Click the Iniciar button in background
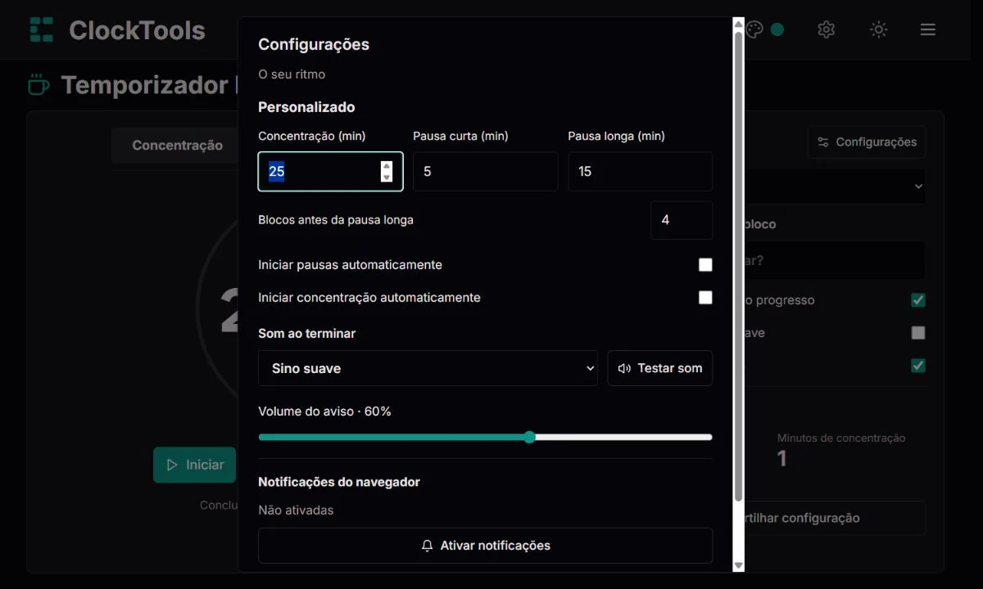Viewport: 983px width, 589px height. pyautogui.click(x=195, y=465)
